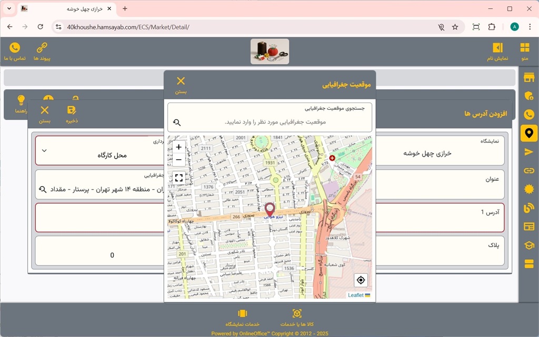Viewport: 539px width, 337px height.
Task: Locate my current position on map
Action: (x=360, y=280)
